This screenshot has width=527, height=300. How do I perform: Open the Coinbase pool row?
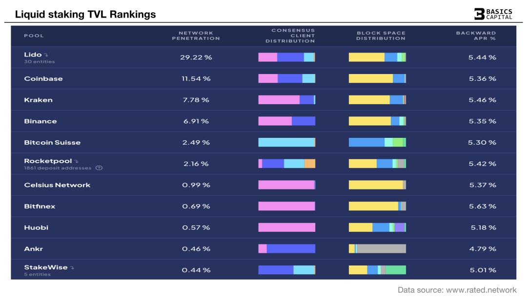pos(43,78)
